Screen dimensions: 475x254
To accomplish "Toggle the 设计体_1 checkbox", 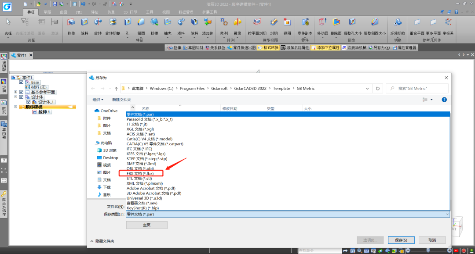I will (28, 102).
